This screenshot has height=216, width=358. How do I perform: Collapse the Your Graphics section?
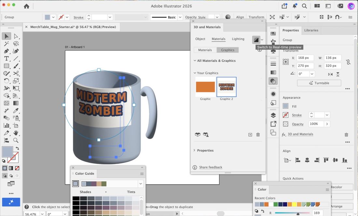coord(195,73)
